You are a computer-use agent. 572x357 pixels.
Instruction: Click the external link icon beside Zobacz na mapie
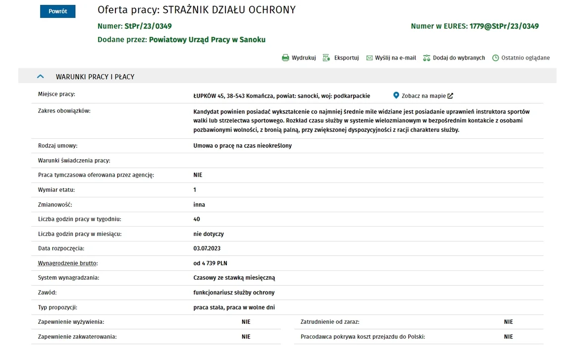click(451, 96)
